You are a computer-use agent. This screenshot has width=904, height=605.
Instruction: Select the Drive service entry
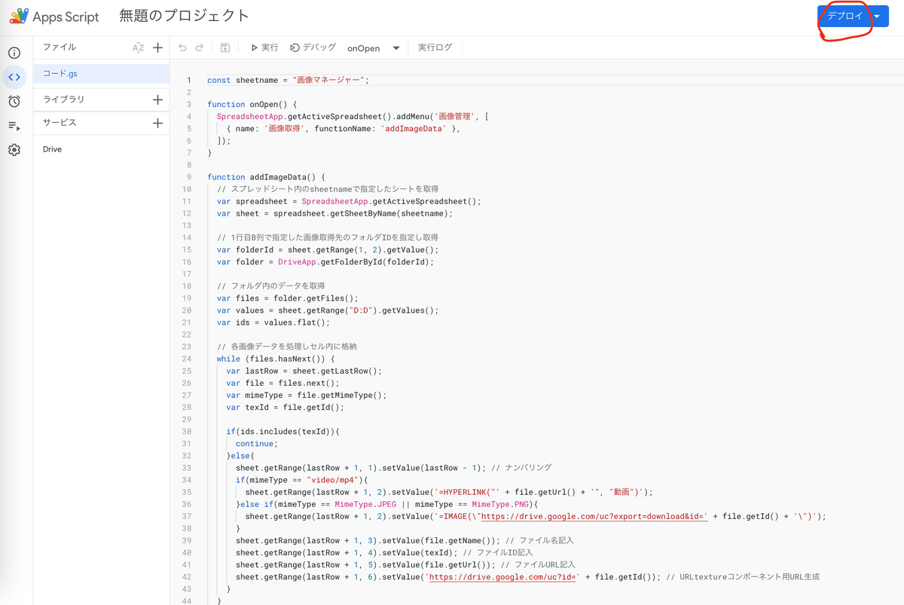click(52, 149)
